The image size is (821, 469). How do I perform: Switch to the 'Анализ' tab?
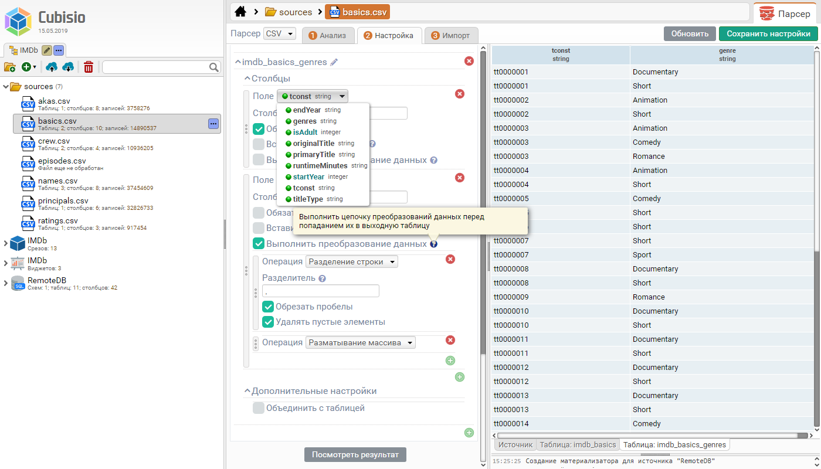click(x=328, y=35)
